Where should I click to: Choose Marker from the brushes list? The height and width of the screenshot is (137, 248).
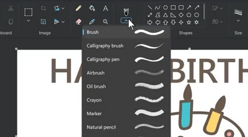pyautogui.click(x=126, y=114)
